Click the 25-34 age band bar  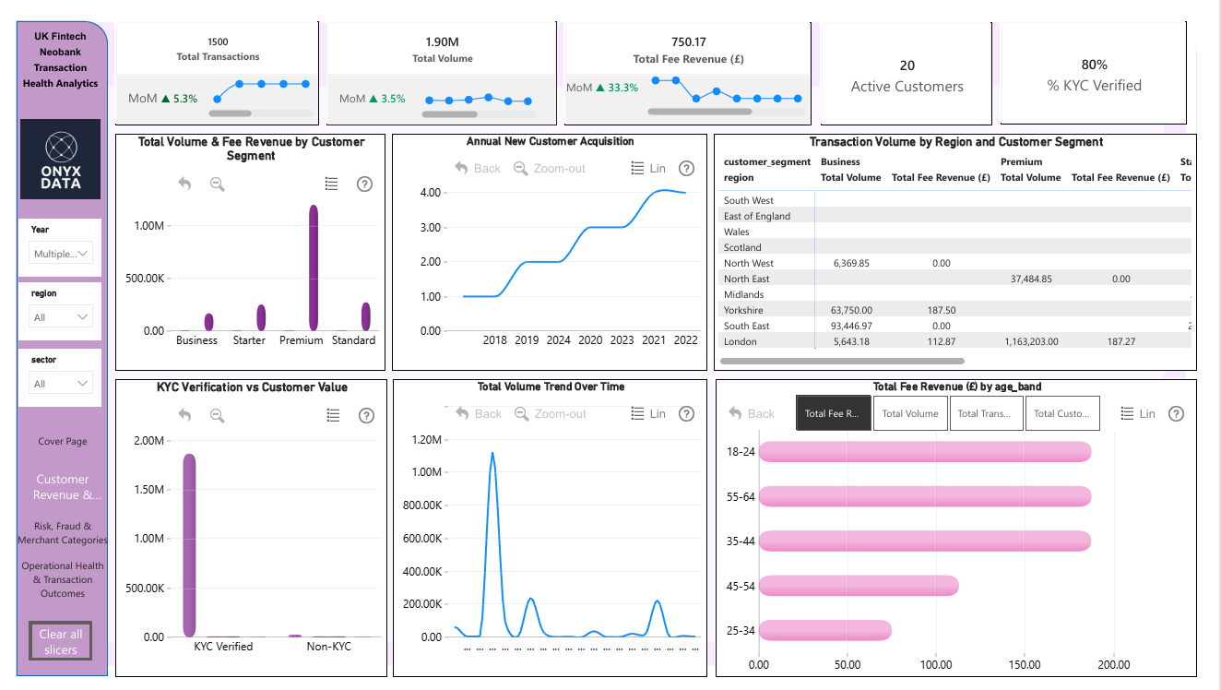pos(825,630)
